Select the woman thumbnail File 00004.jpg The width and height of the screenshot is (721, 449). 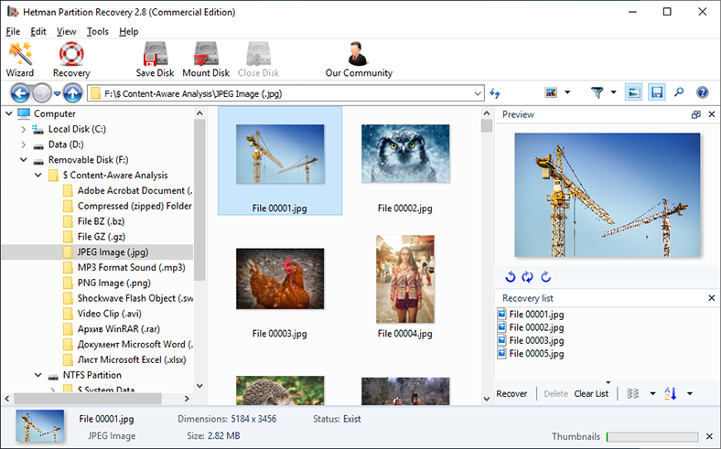(x=405, y=279)
